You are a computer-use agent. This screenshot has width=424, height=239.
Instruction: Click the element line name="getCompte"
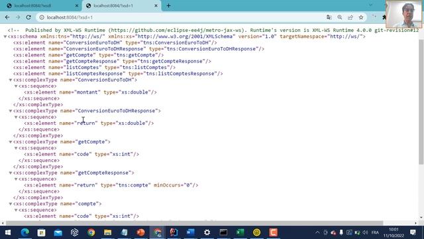(x=88, y=55)
